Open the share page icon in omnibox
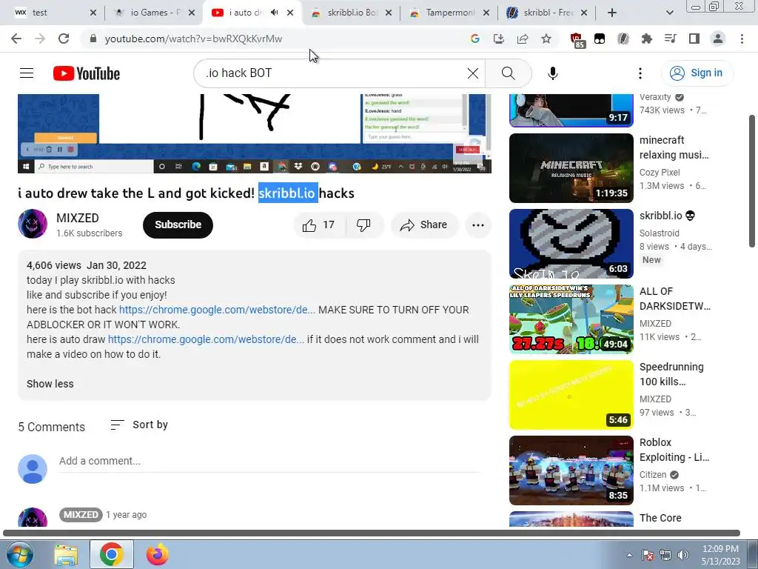Viewport: 758px width, 569px height. [523, 39]
